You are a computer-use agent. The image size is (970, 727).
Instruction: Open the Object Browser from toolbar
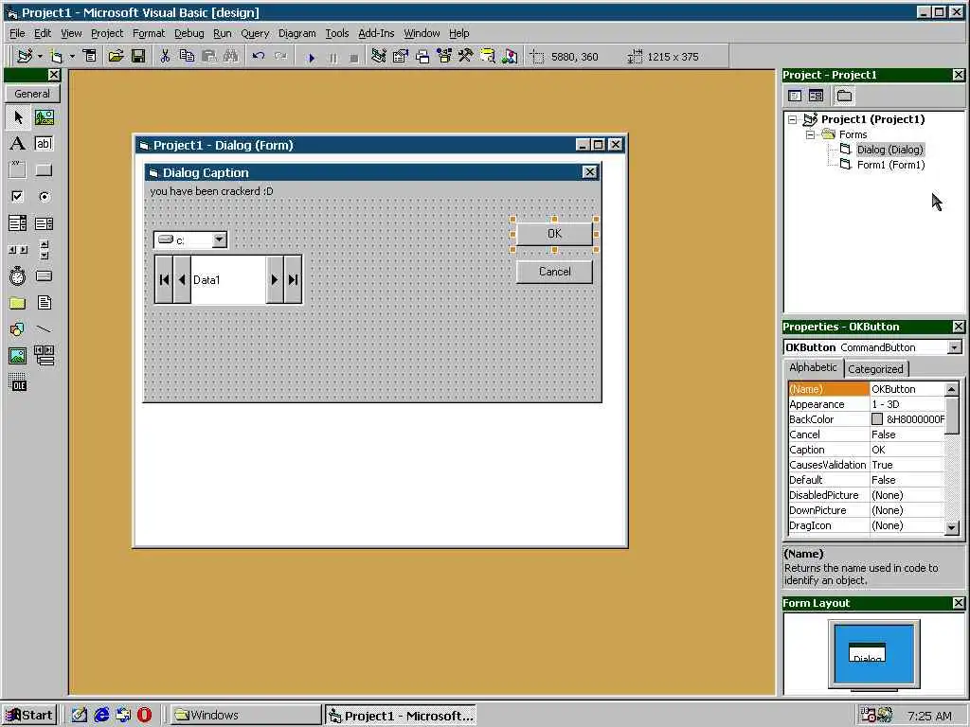(x=443, y=56)
